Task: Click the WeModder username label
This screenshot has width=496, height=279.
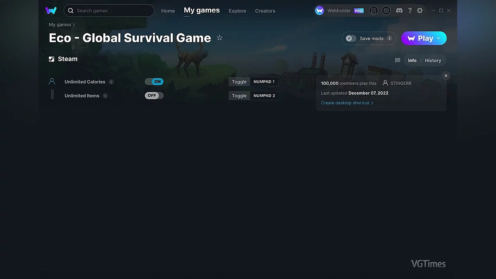Action: click(339, 11)
